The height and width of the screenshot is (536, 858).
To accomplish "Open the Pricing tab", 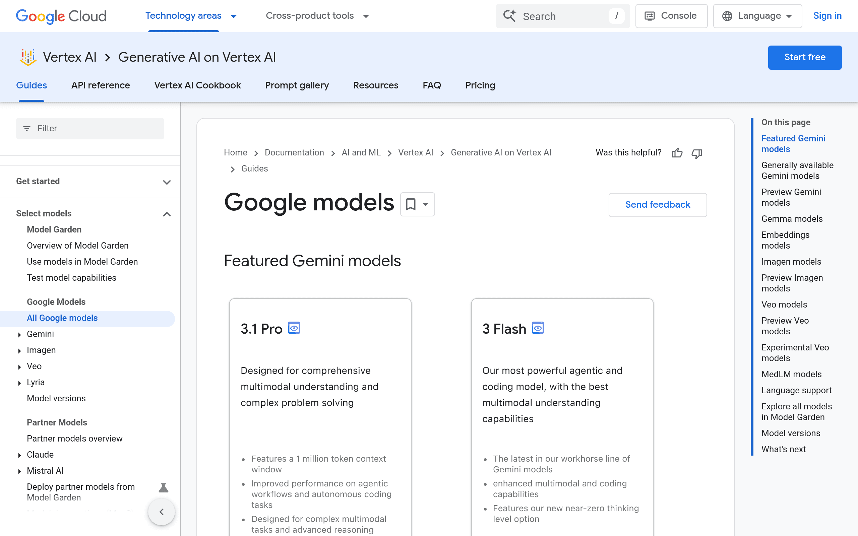I will (480, 85).
